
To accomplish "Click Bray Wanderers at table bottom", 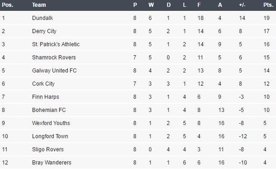I will pyautogui.click(x=52, y=163).
